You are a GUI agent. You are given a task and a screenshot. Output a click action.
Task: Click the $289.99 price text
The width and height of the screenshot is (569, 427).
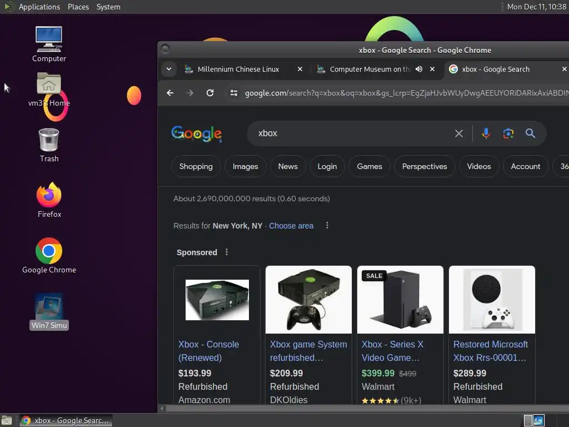[x=470, y=373]
